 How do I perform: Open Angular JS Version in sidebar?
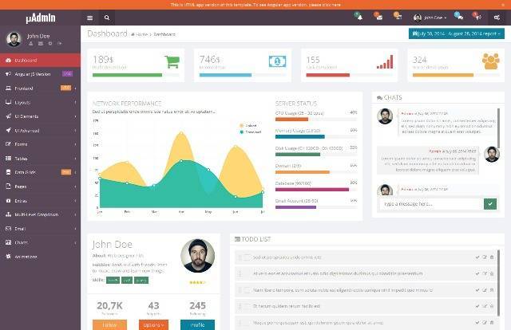40,74
